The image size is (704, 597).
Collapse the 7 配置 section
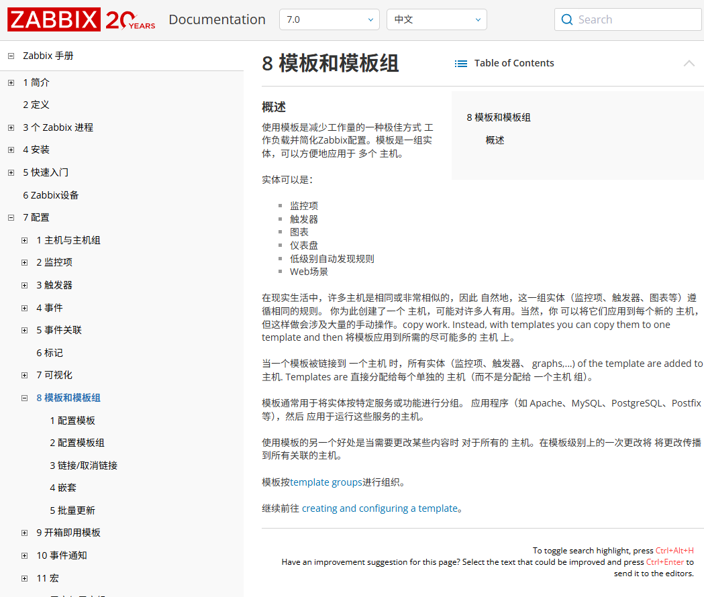[11, 217]
